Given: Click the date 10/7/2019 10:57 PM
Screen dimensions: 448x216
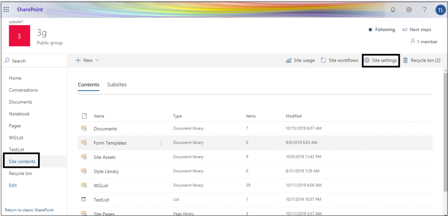Looking at the screenshot, I should [304, 199].
